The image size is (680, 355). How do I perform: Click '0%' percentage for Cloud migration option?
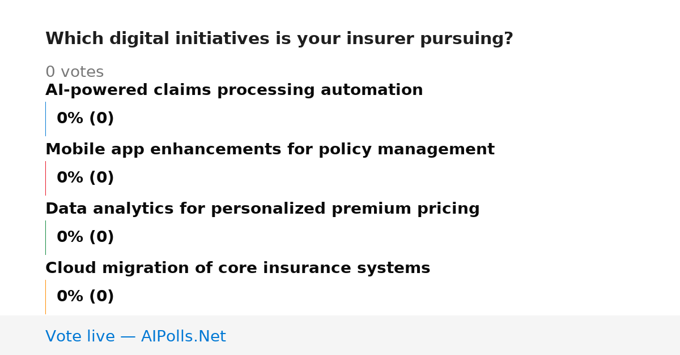pyautogui.click(x=70, y=297)
